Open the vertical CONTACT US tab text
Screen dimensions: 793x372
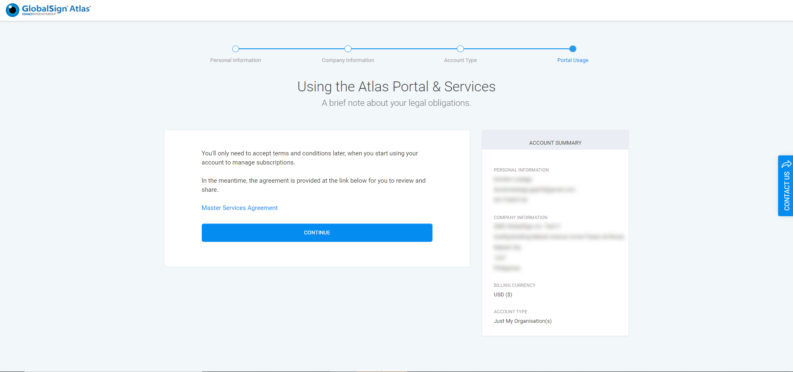[786, 191]
